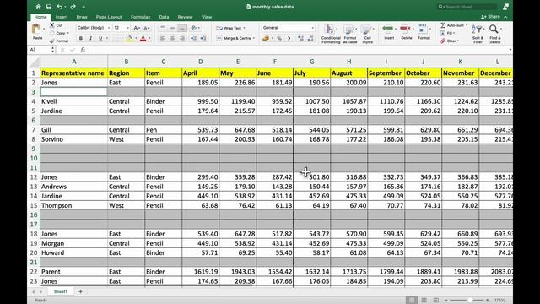
Task: Align text right
Action: (x=182, y=38)
